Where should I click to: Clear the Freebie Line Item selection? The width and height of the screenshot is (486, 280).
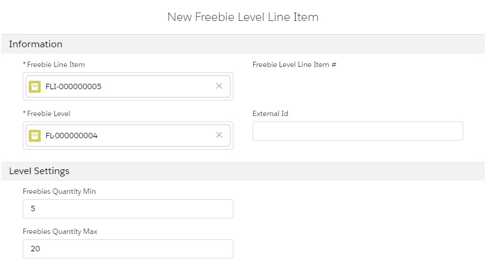(x=219, y=86)
